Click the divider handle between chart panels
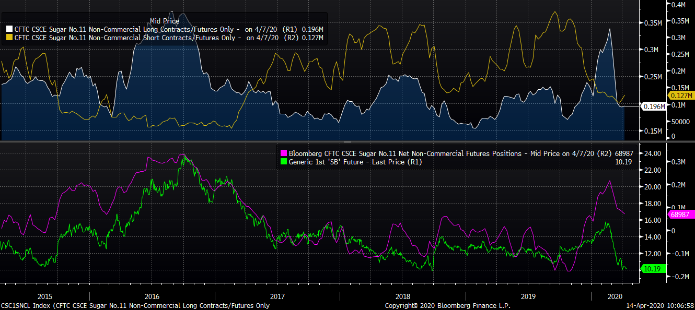 347,141
